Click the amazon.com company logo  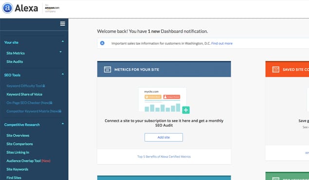tap(52, 8)
